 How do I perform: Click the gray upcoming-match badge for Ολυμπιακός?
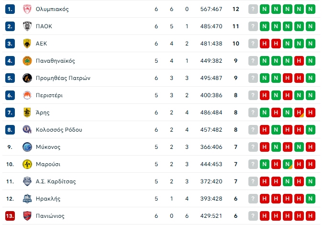tap(253, 9)
